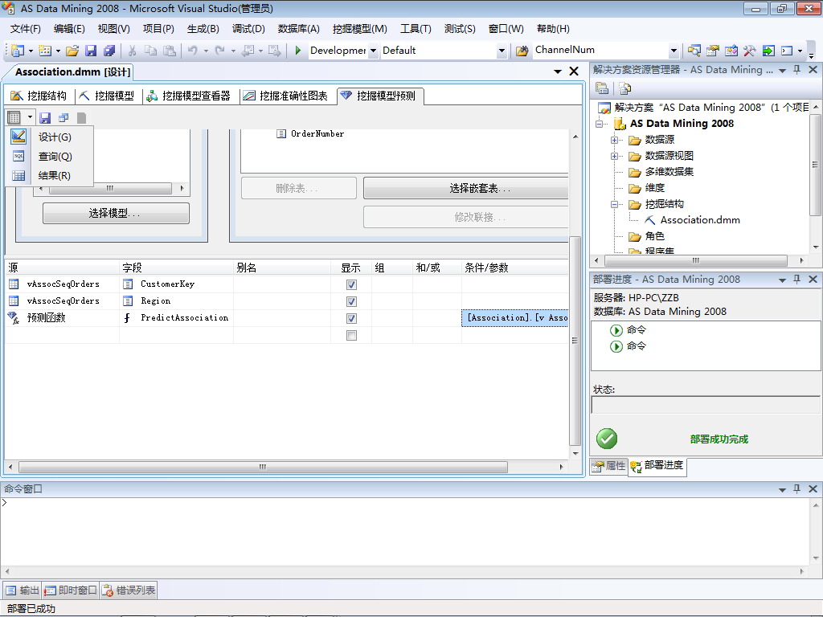
Task: Expand the 数据源视图 folder node
Action: click(x=614, y=157)
